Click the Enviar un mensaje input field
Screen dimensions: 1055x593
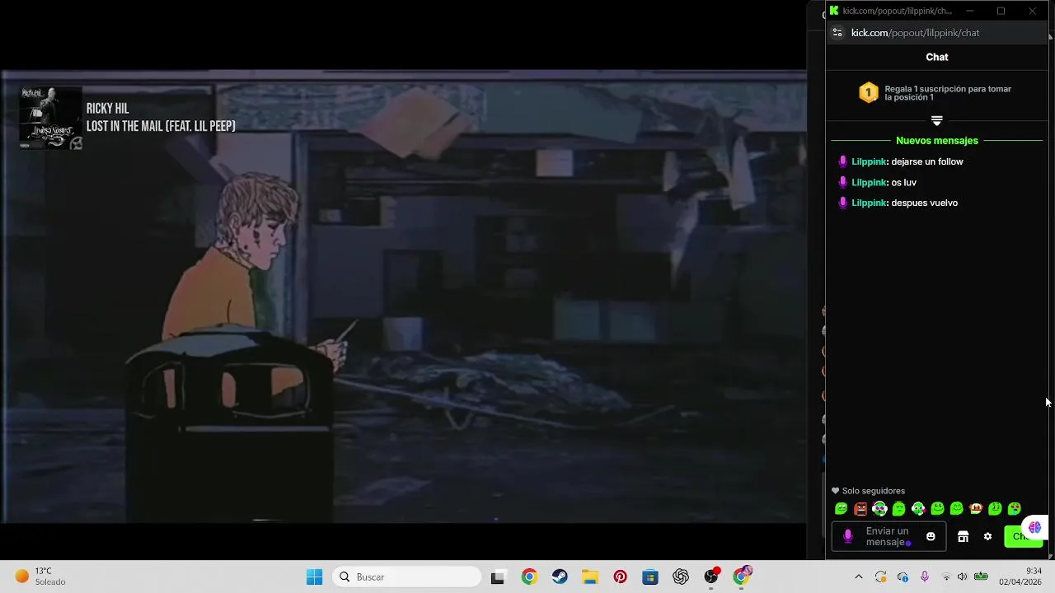[889, 537]
